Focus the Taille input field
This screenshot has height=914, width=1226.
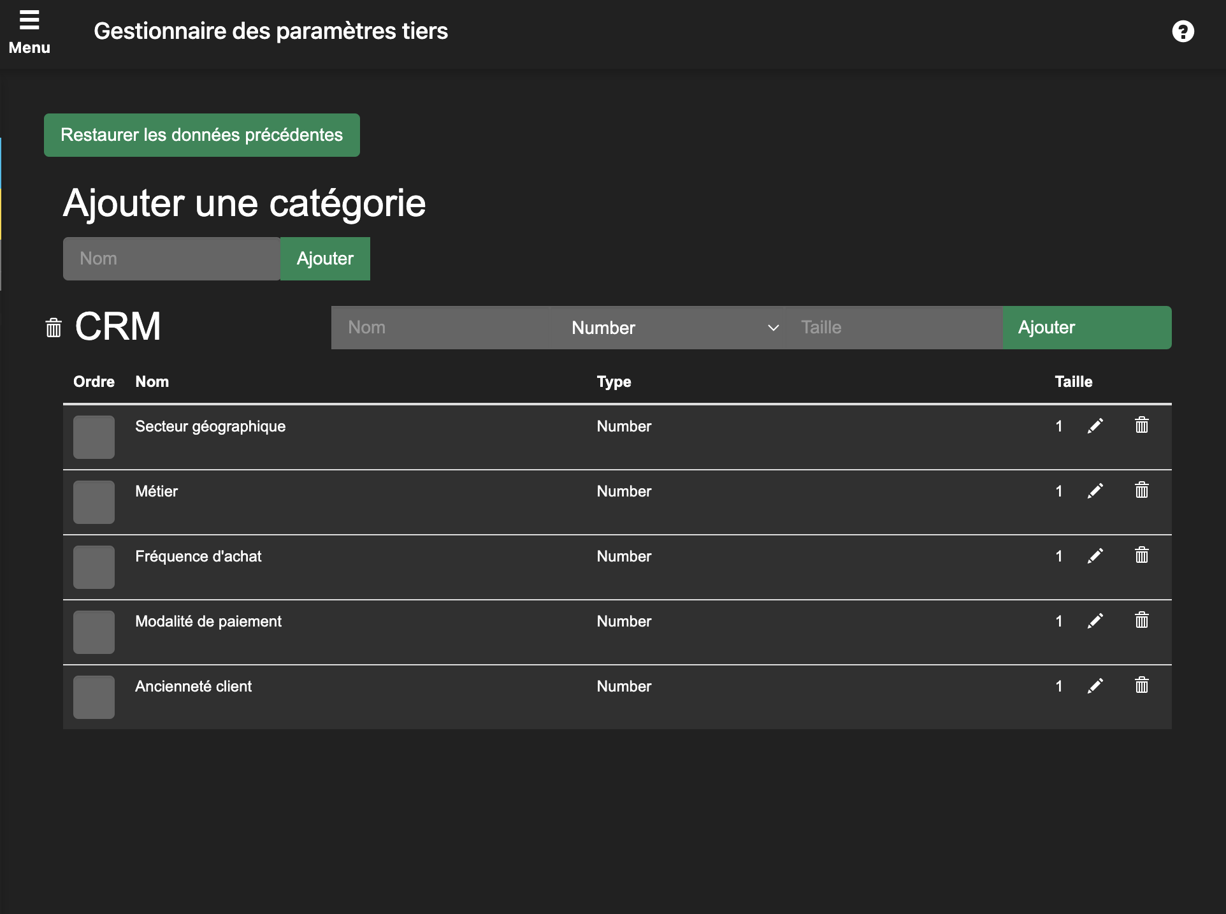point(893,328)
